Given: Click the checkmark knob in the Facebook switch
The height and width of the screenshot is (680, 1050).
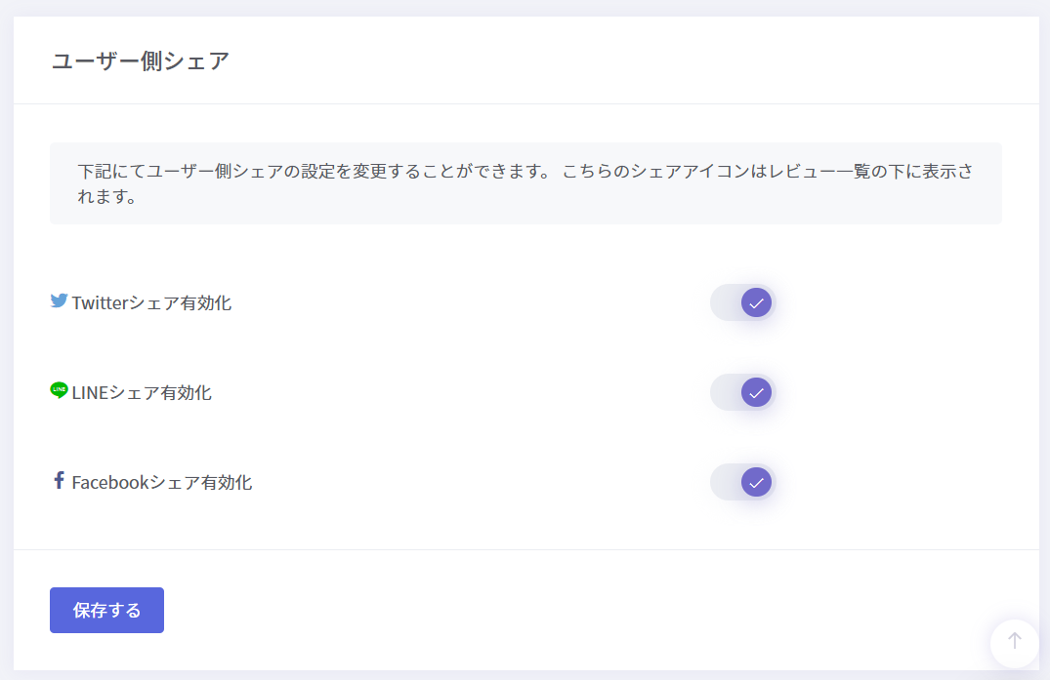Looking at the screenshot, I should tap(756, 482).
